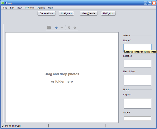Open the View menu
157x129 pixels.
(x=19, y=8)
